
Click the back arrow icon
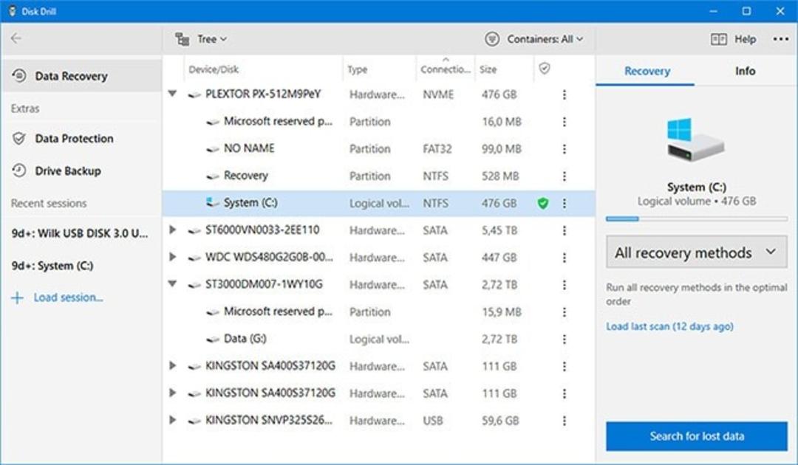coord(16,38)
